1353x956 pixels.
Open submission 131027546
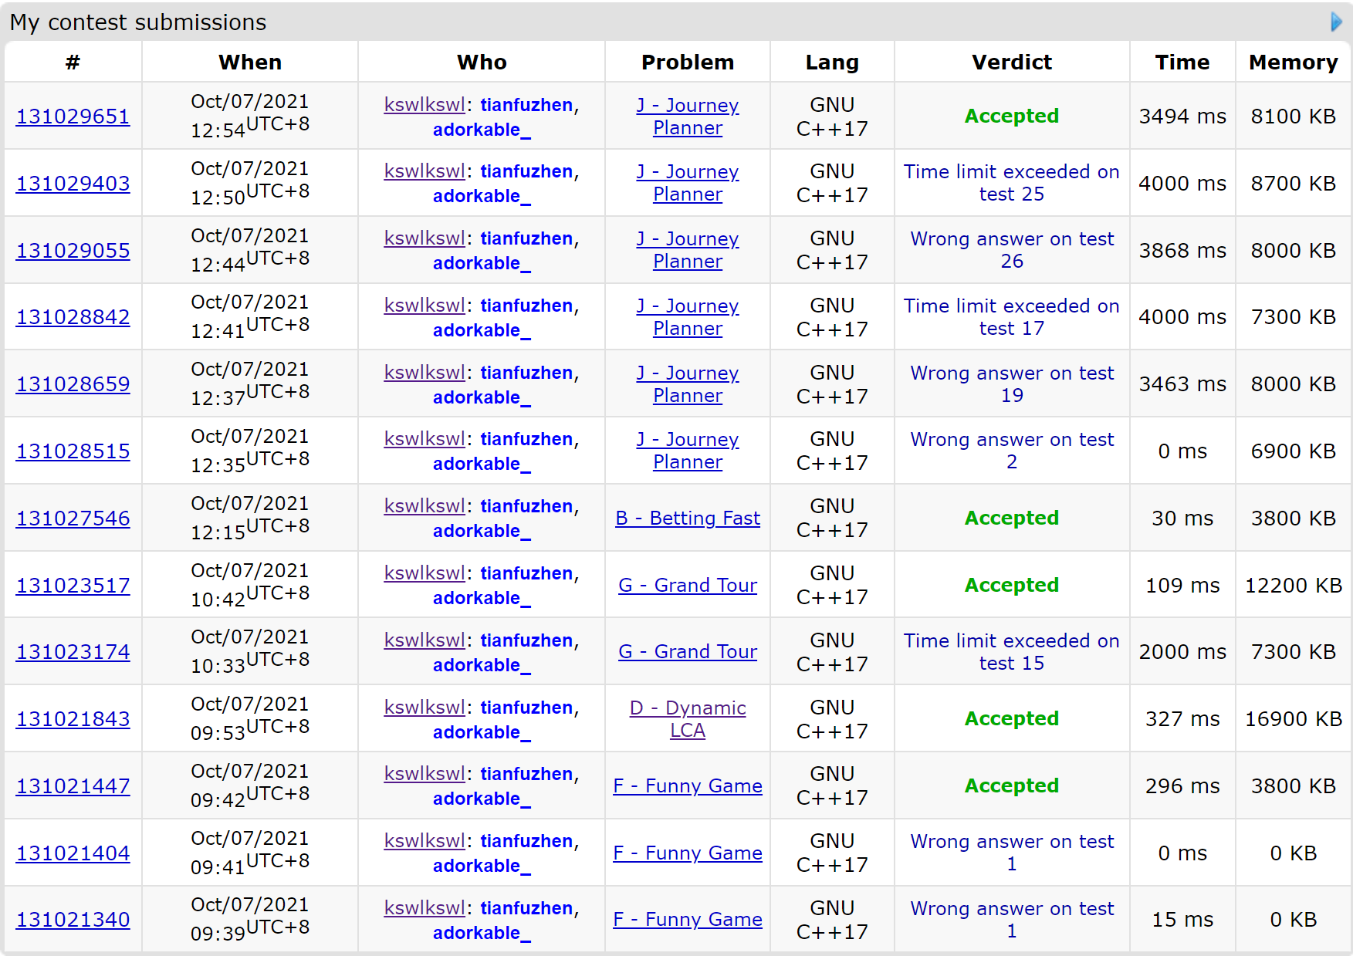click(73, 519)
